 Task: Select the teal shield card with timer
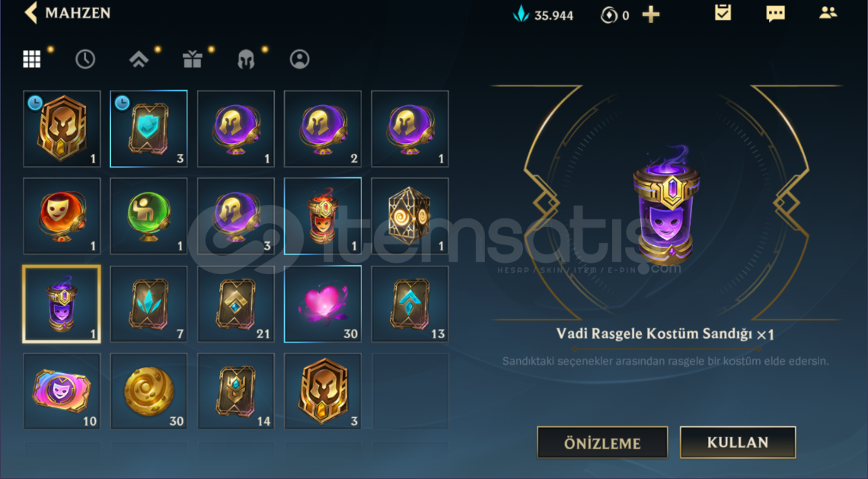149,129
